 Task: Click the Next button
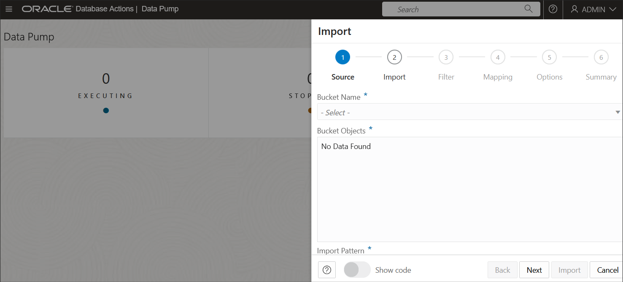(534, 270)
